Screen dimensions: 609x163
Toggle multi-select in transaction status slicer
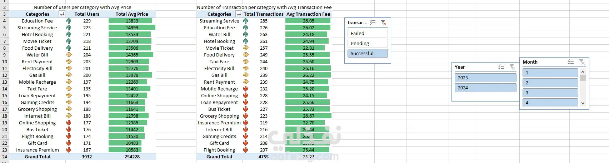tap(373, 23)
